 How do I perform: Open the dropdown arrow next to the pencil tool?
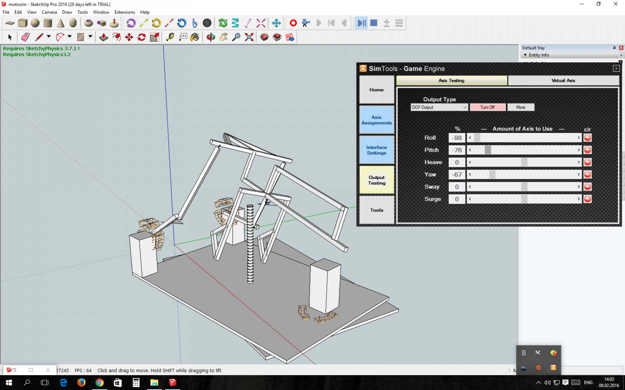pyautogui.click(x=49, y=36)
